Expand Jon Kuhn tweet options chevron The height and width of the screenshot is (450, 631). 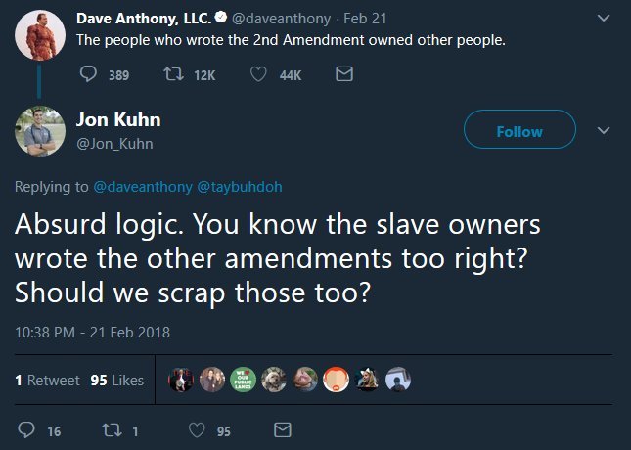coord(604,131)
